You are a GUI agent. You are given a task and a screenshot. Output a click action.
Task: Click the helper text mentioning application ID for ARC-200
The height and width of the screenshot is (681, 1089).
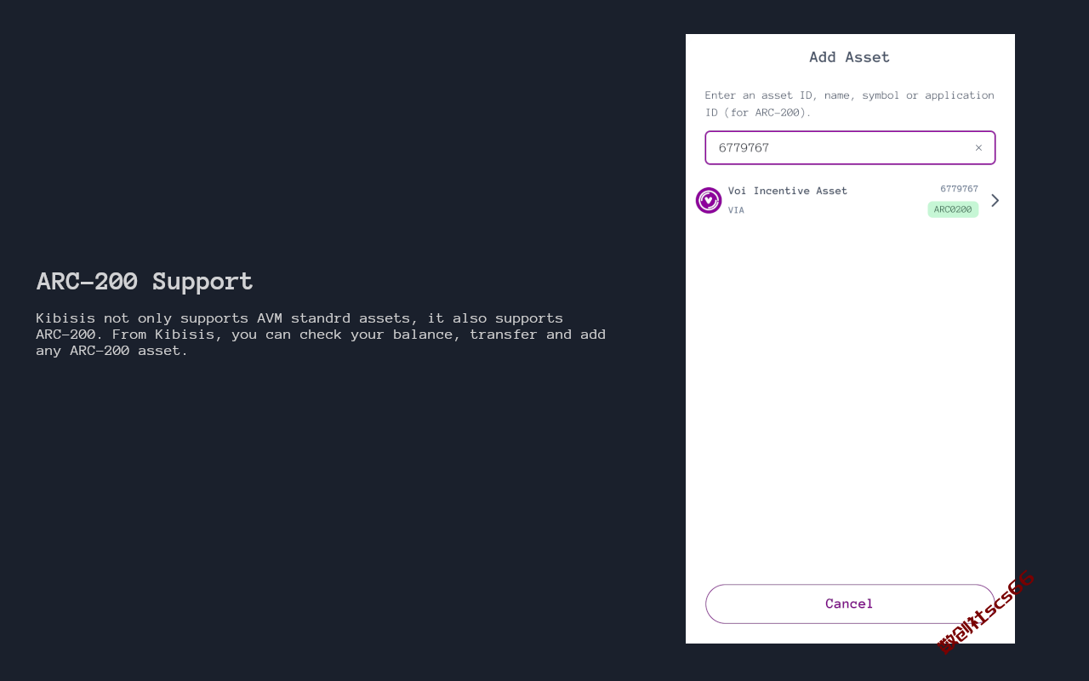click(850, 104)
